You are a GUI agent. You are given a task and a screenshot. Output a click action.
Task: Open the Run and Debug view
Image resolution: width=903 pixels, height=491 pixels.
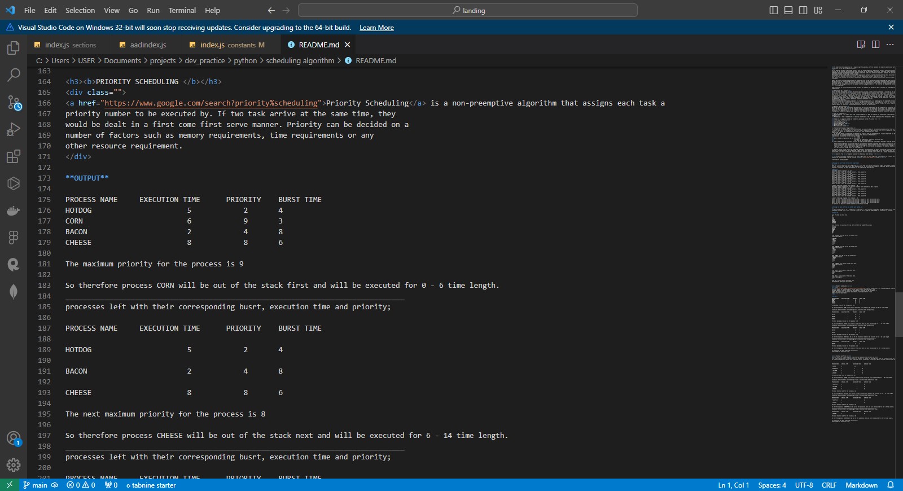pos(14,129)
